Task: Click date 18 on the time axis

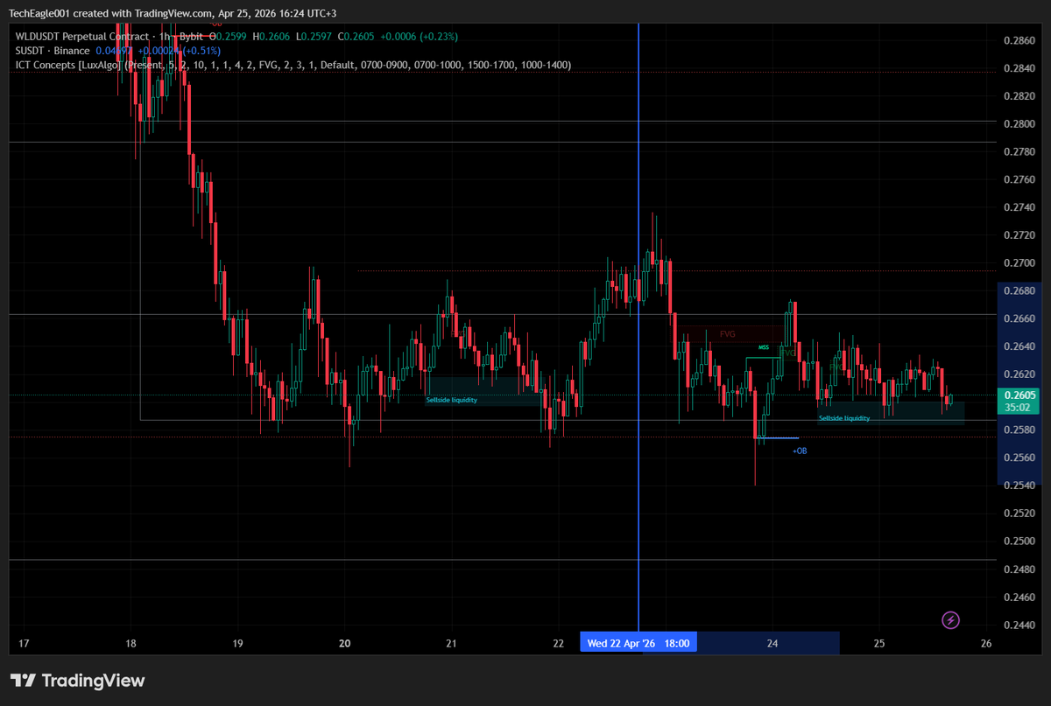Action: point(130,644)
